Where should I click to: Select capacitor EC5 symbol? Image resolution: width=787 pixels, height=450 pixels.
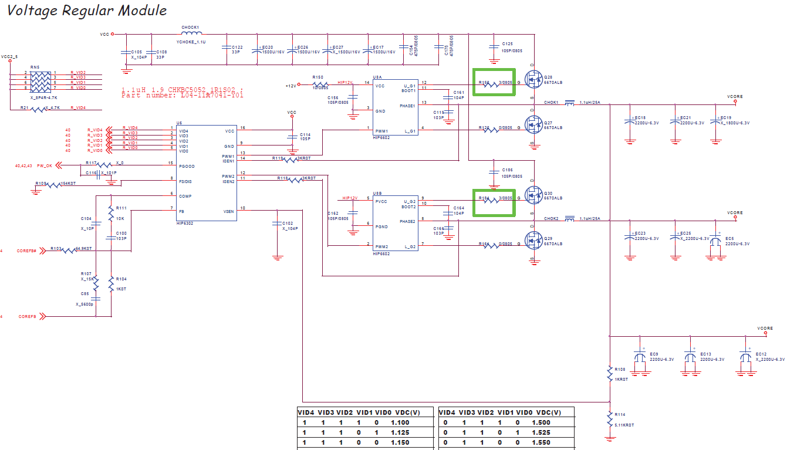tap(715, 242)
